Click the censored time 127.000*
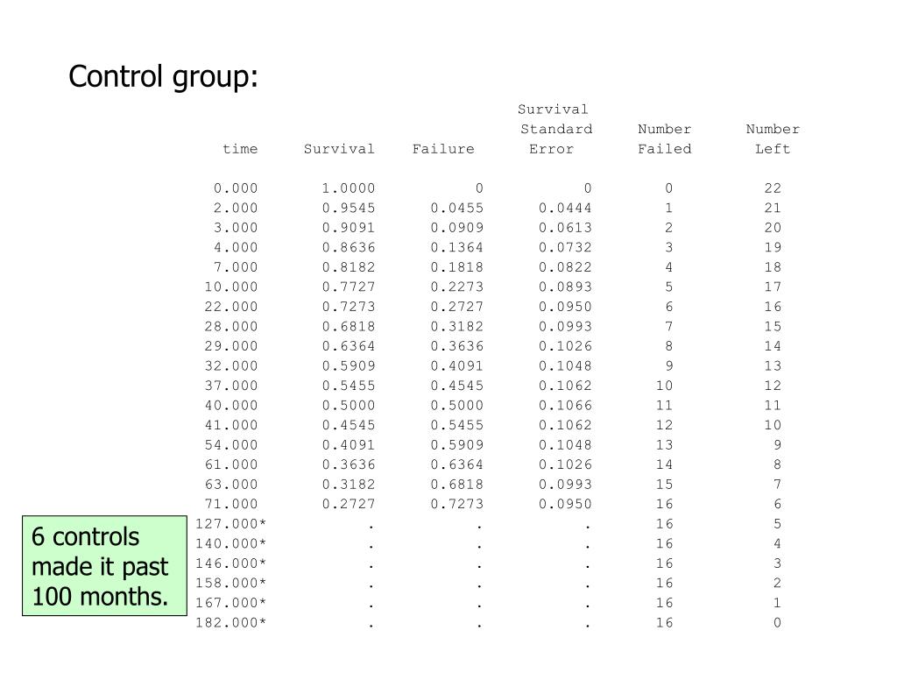The height and width of the screenshot is (673, 897). 231,524
